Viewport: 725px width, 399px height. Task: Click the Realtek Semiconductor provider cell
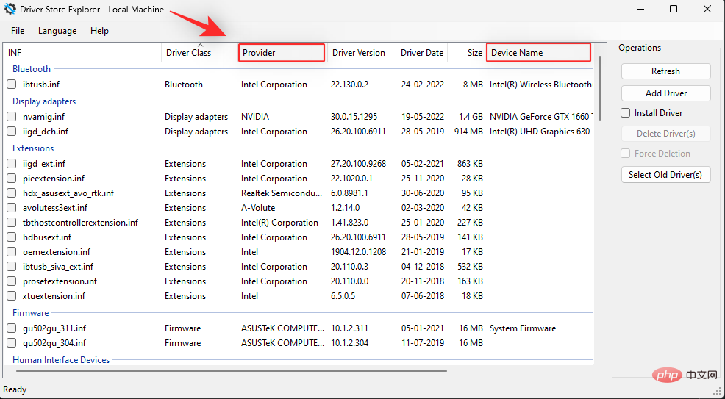tap(282, 193)
